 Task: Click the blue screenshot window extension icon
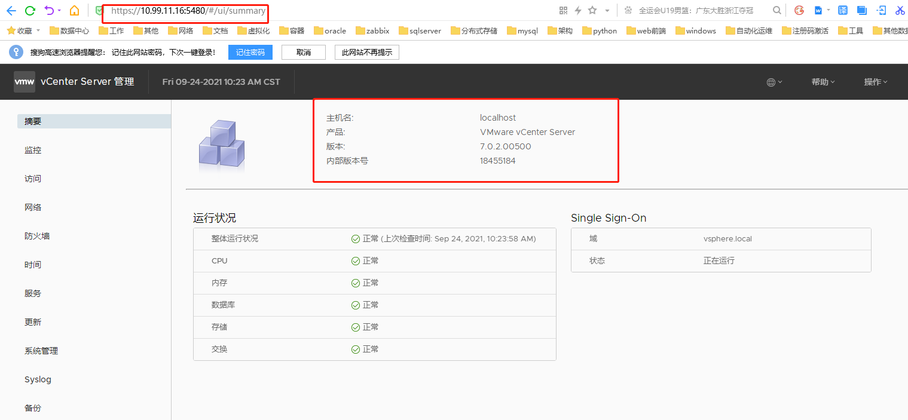[x=861, y=10]
